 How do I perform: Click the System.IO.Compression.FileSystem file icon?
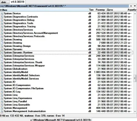click(2, 88)
